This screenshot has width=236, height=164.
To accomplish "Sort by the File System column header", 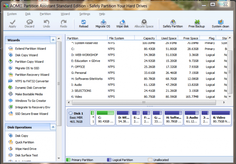I will pos(121,38).
